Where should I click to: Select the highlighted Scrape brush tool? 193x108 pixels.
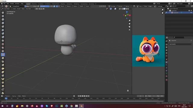[x=3, y=55]
